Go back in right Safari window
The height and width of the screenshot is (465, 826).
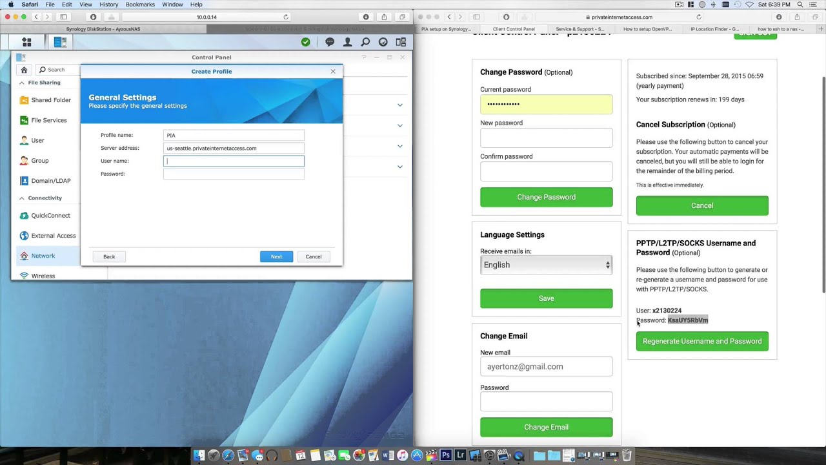pos(449,17)
